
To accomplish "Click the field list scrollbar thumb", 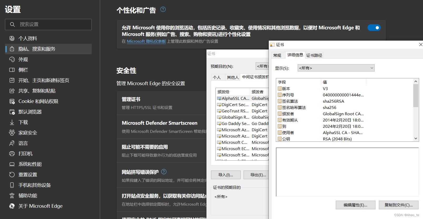I will click(x=416, y=96).
